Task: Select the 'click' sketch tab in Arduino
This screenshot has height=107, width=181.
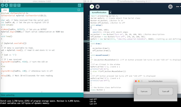Action: [x=5, y=10]
